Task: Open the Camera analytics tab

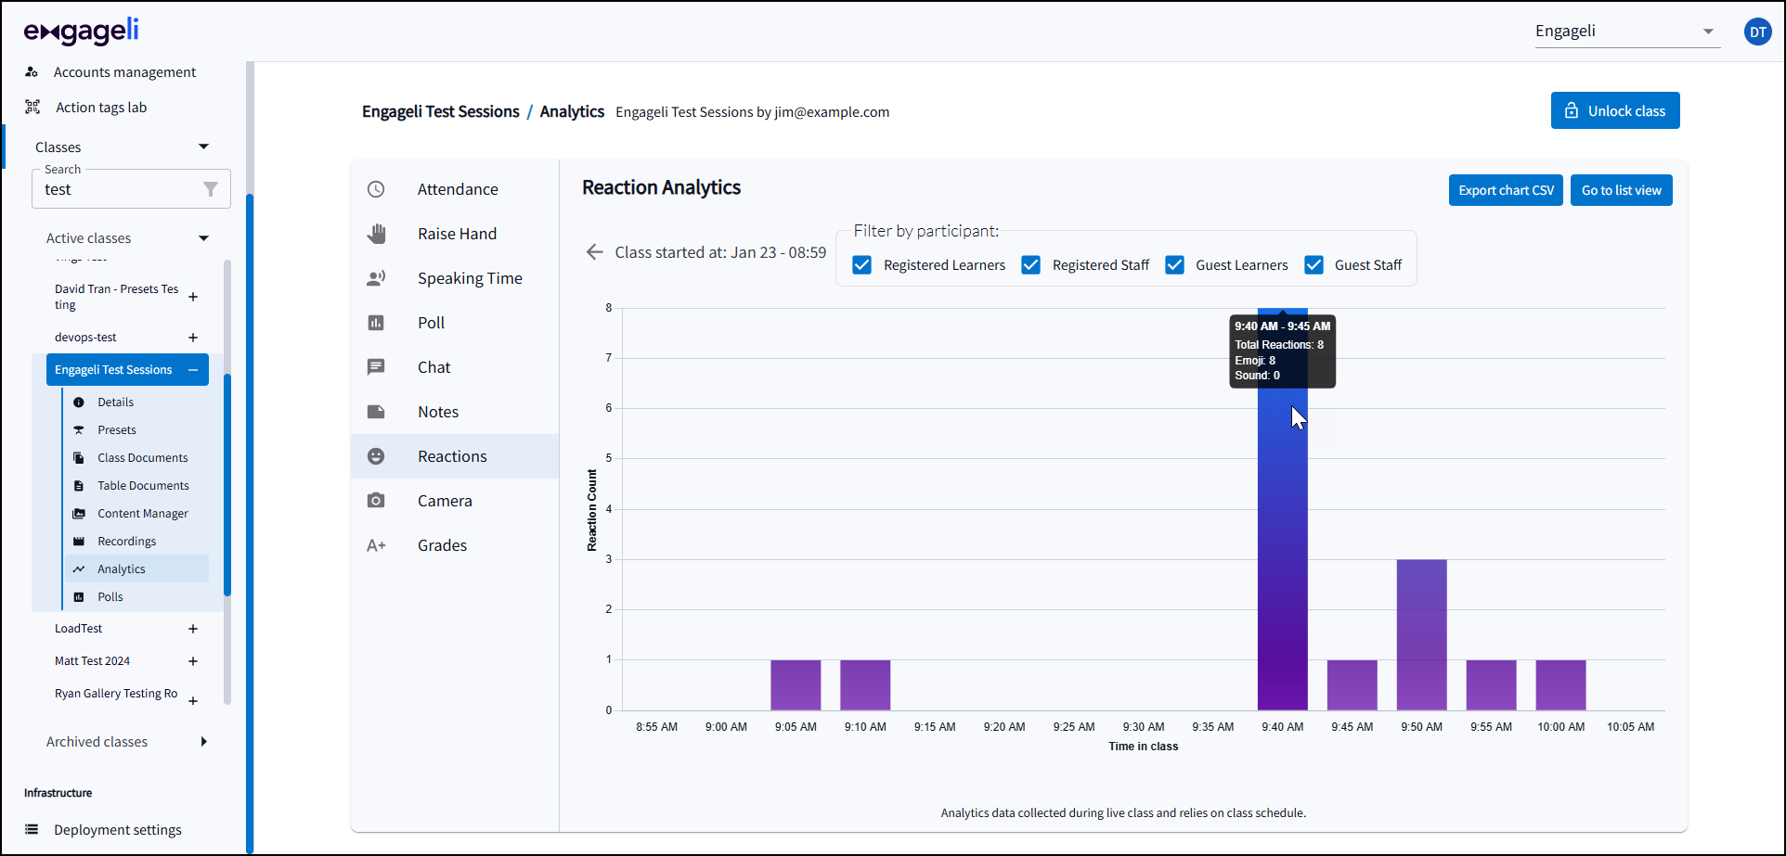Action: click(455, 501)
